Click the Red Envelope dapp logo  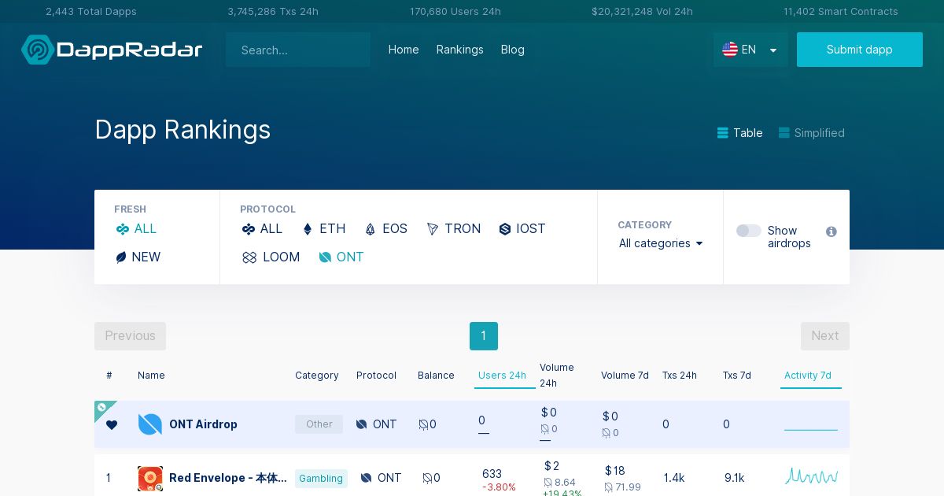150,479
